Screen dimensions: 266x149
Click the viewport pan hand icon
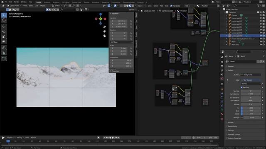[104, 31]
